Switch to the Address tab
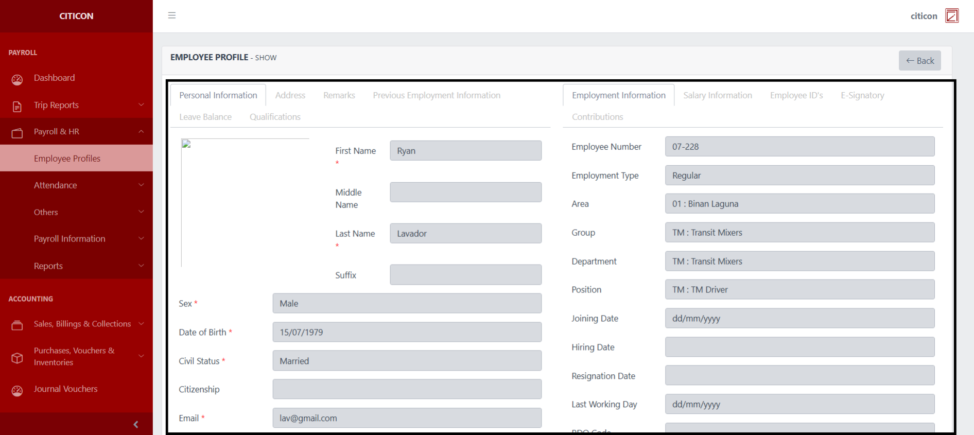This screenshot has width=974, height=435. tap(290, 95)
